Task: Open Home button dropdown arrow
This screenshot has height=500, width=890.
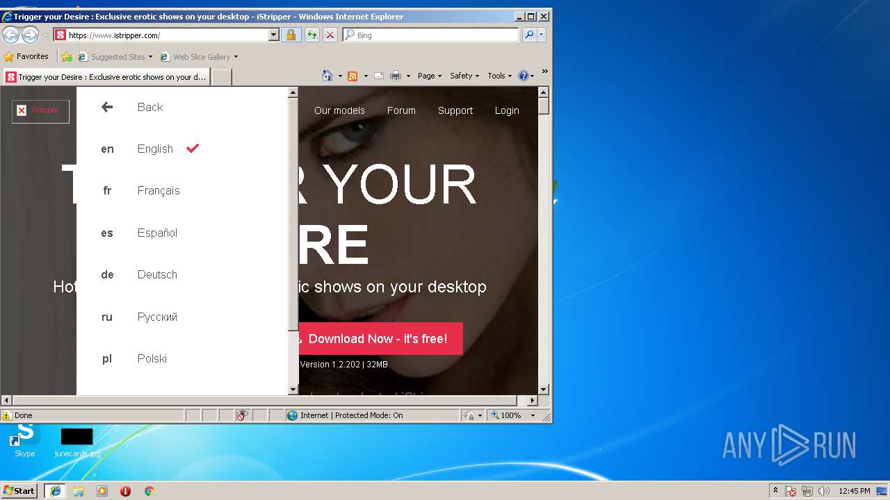Action: coord(340,76)
